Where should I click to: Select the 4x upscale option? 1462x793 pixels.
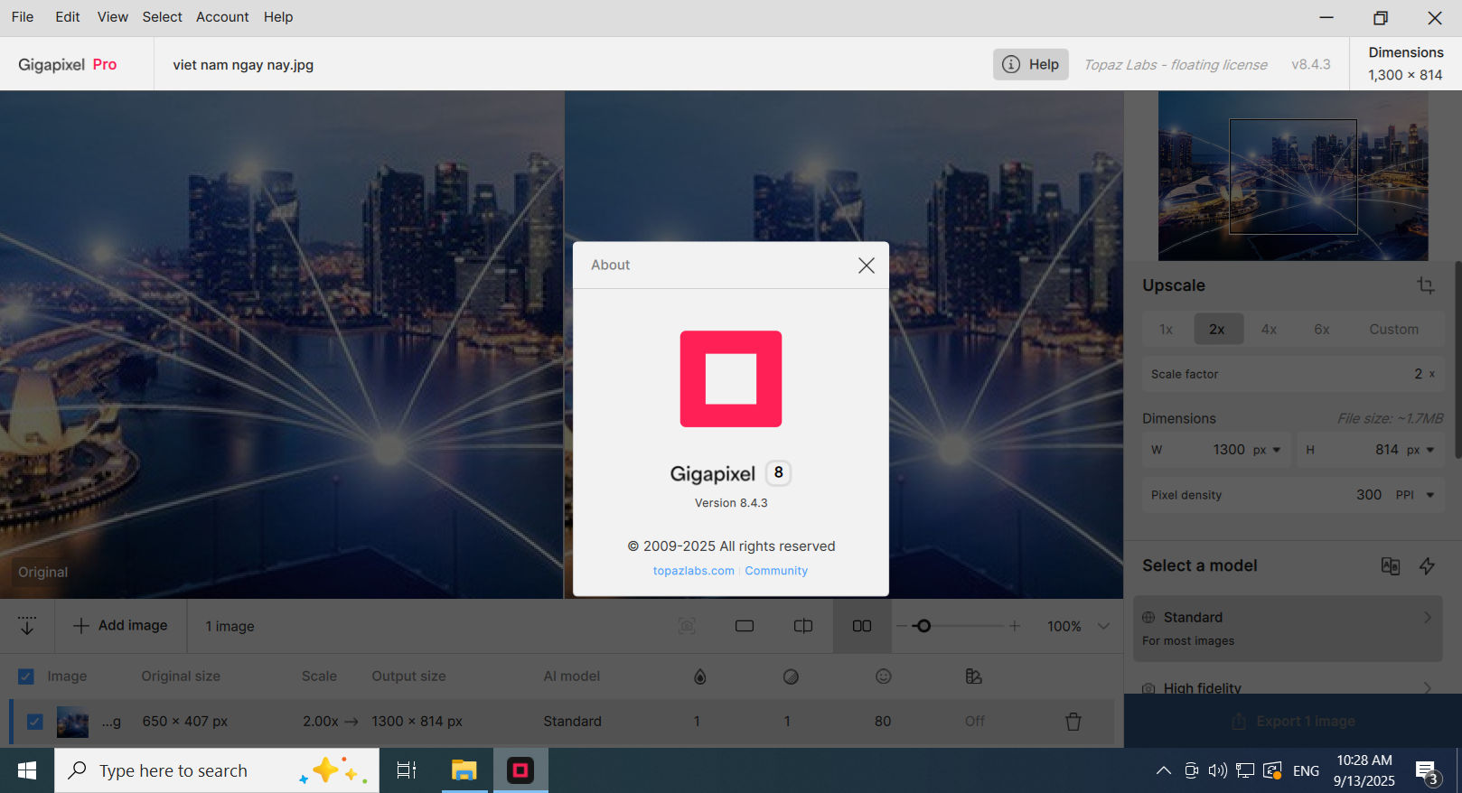tap(1269, 330)
